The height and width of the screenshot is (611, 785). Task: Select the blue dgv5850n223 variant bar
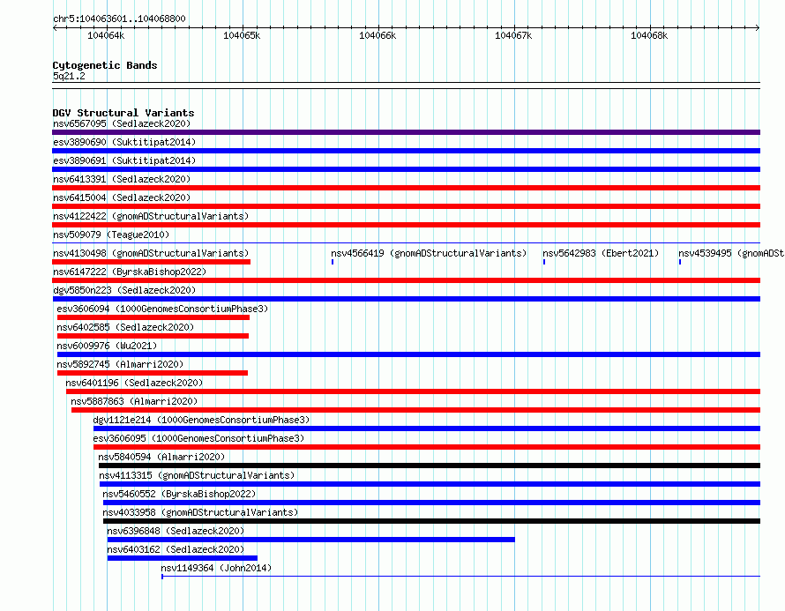coord(406,299)
